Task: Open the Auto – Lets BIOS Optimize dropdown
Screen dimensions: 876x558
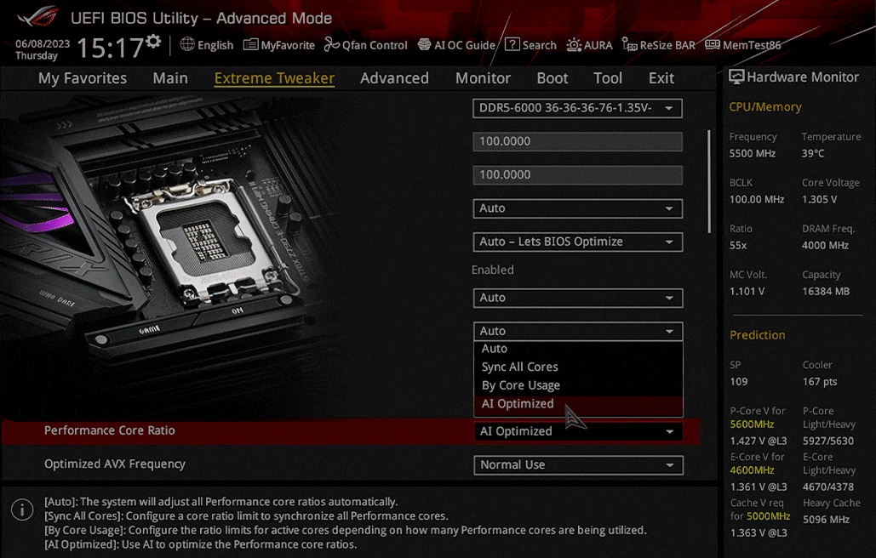Action: 578,242
